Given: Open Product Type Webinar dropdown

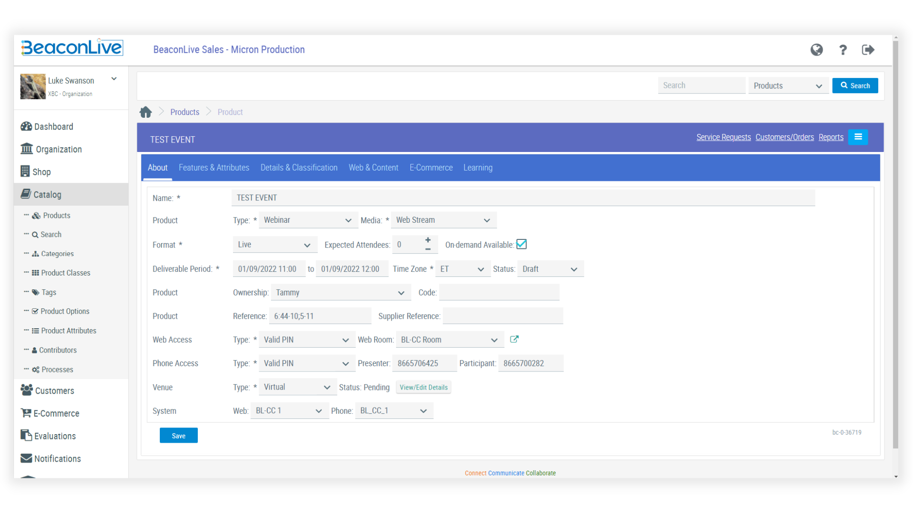Looking at the screenshot, I should [x=308, y=220].
